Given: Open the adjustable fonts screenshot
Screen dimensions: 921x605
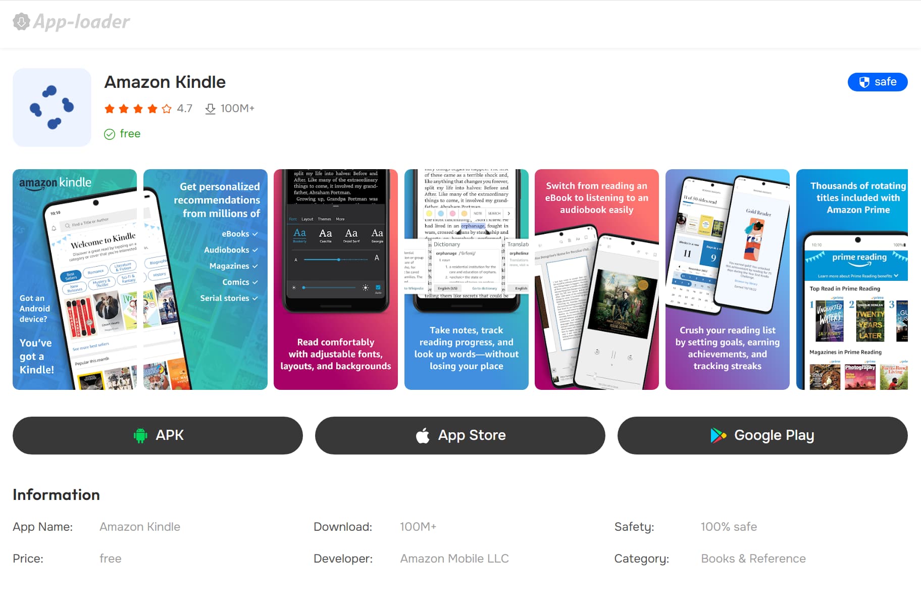Looking at the screenshot, I should tap(336, 279).
